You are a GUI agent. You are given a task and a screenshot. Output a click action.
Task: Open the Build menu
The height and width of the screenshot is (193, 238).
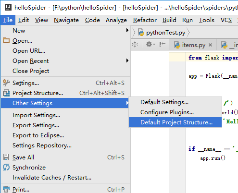(169, 20)
